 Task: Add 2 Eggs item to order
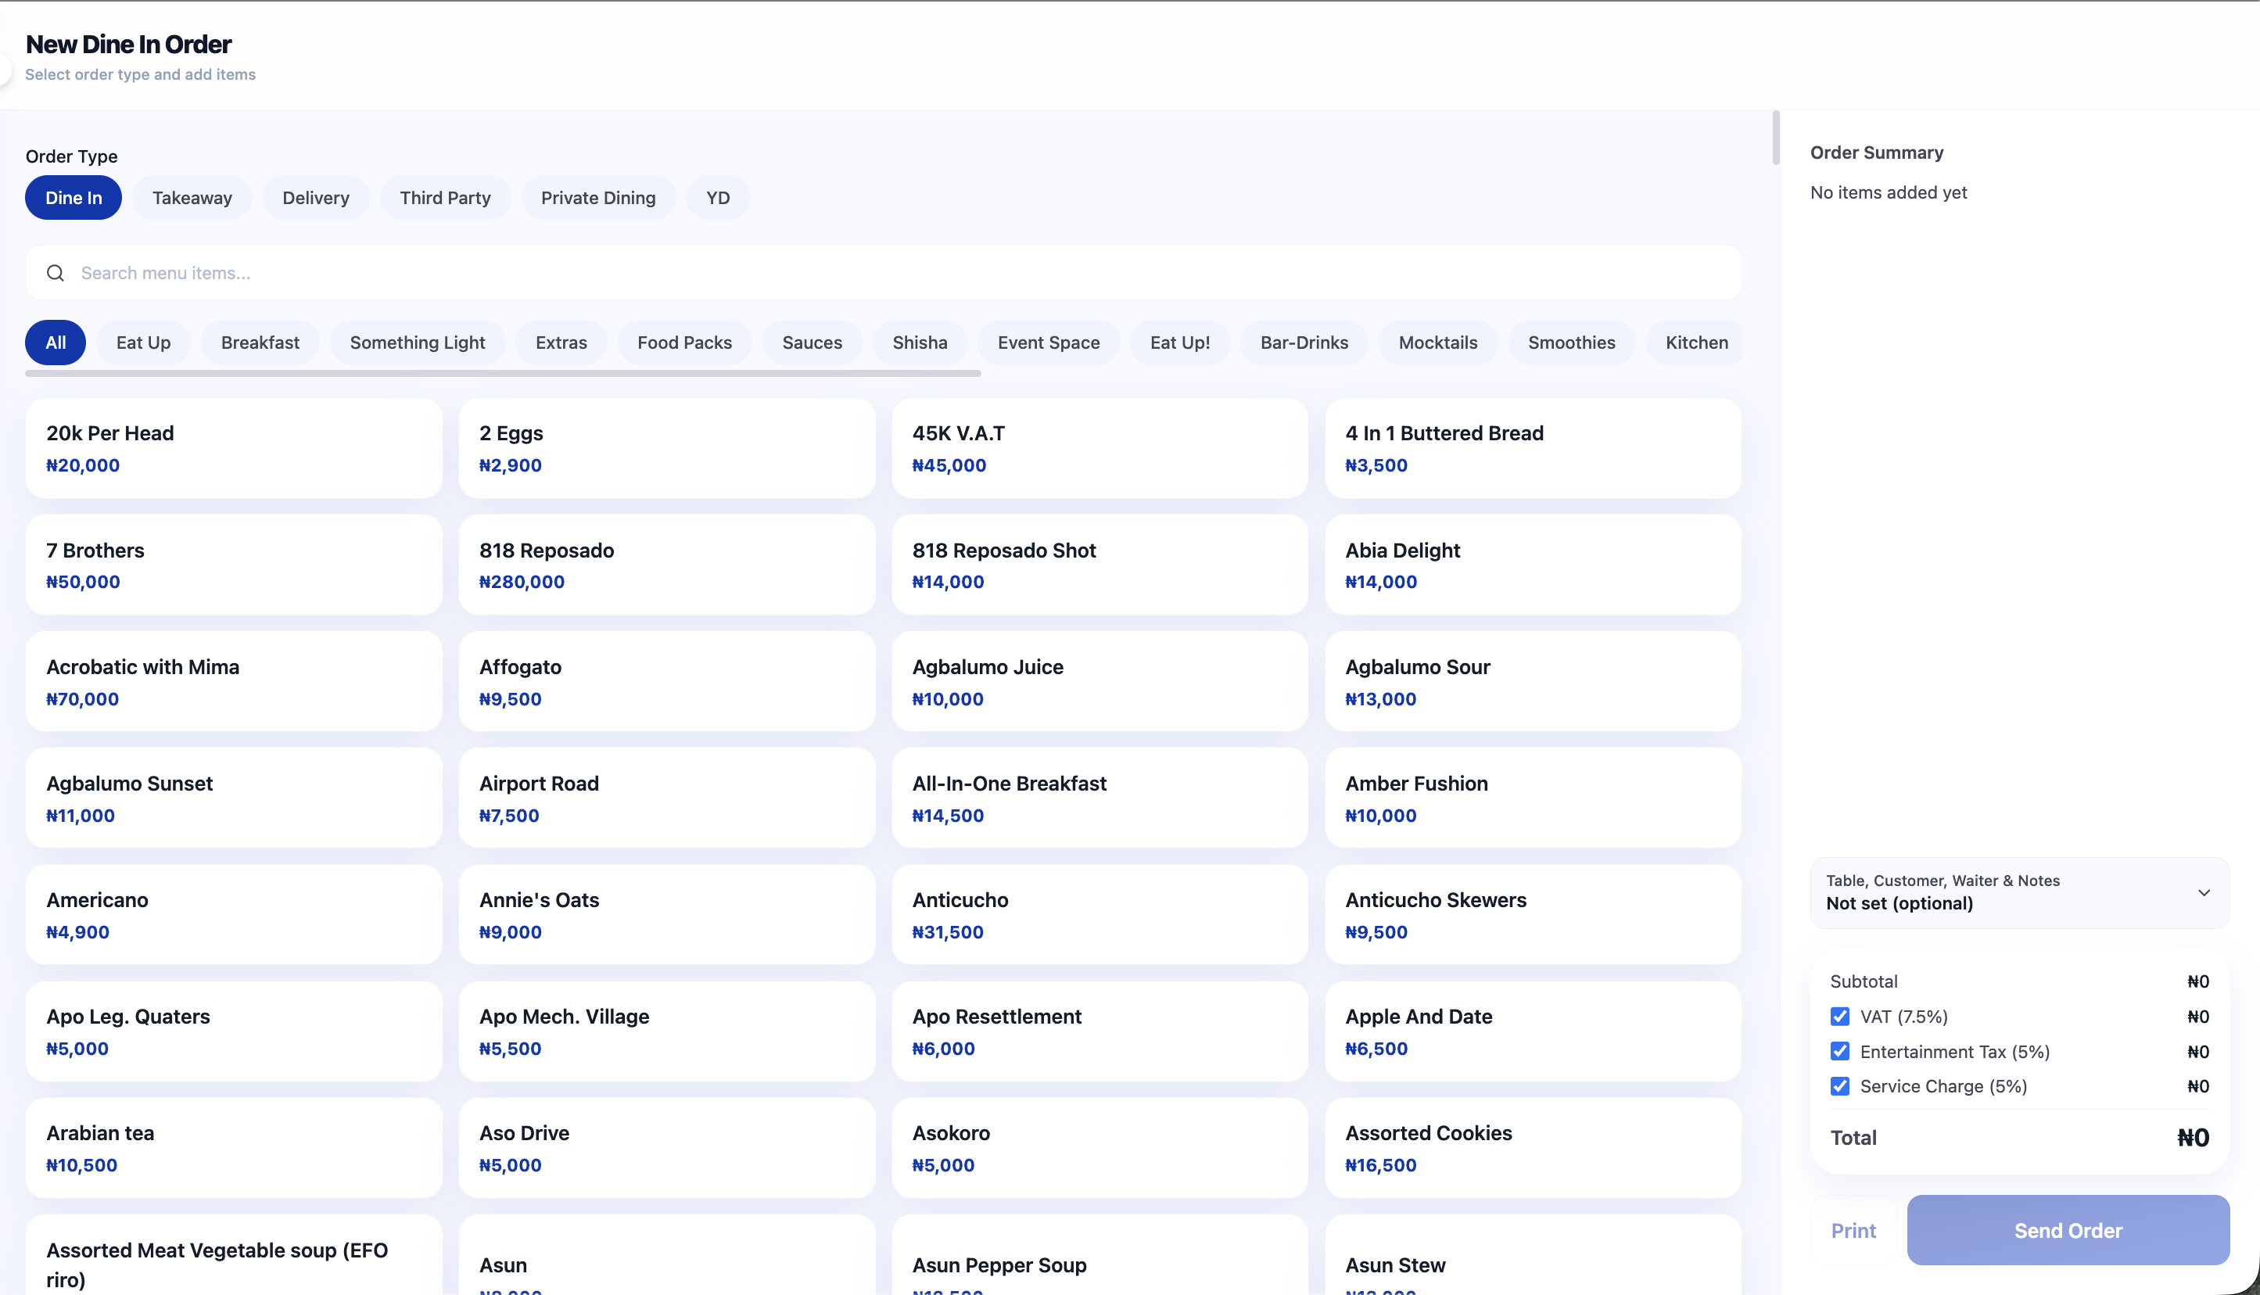(667, 448)
